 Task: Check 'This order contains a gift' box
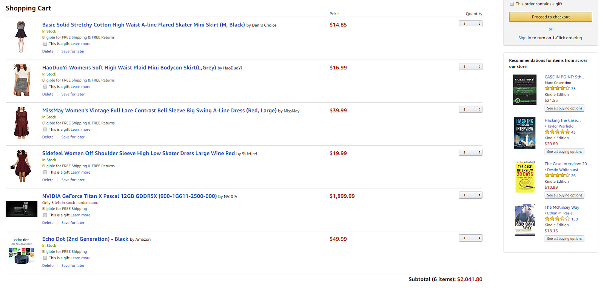(512, 4)
